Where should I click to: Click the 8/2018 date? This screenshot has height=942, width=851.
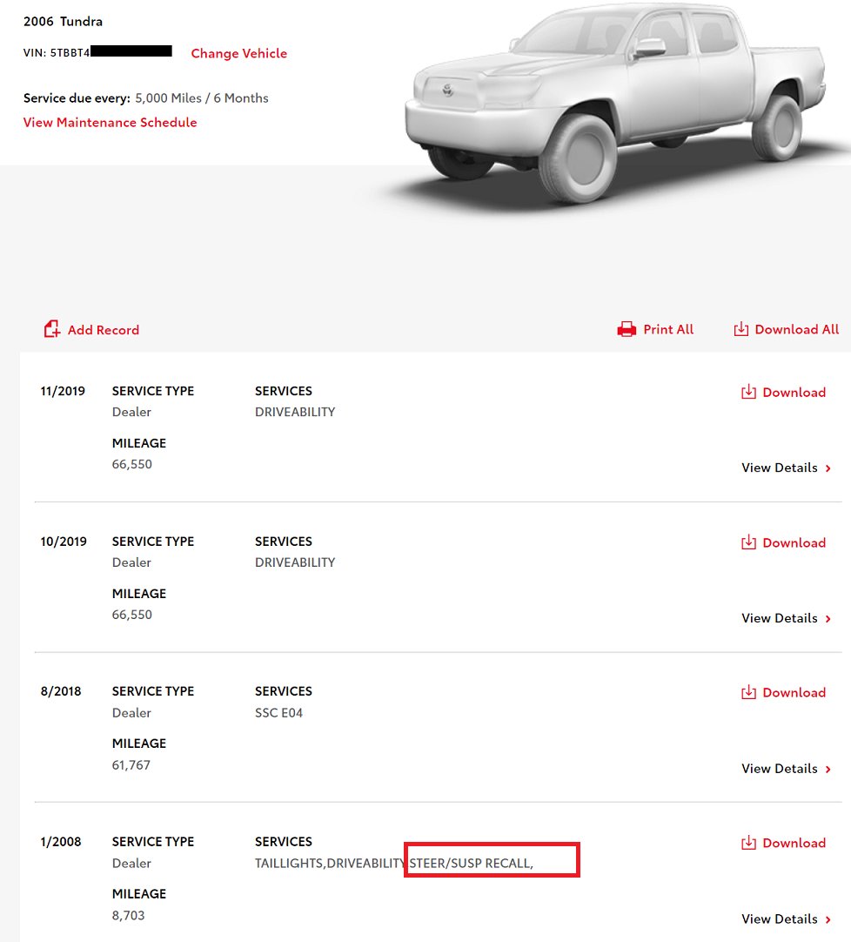tap(61, 691)
